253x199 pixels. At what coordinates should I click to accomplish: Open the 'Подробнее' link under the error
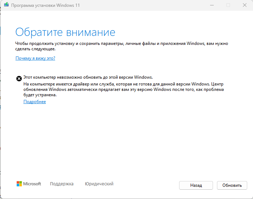[35, 102]
